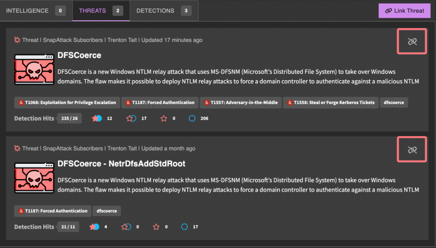Unlink the DFSCoerce threat
This screenshot has height=248, width=436.
pos(412,41)
